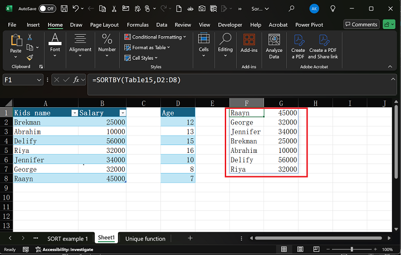Expand the Conditional Formatting dropdown
The height and width of the screenshot is (255, 401).
click(184, 37)
